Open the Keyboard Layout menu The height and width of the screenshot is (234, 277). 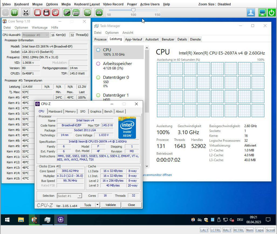coord(87,4)
